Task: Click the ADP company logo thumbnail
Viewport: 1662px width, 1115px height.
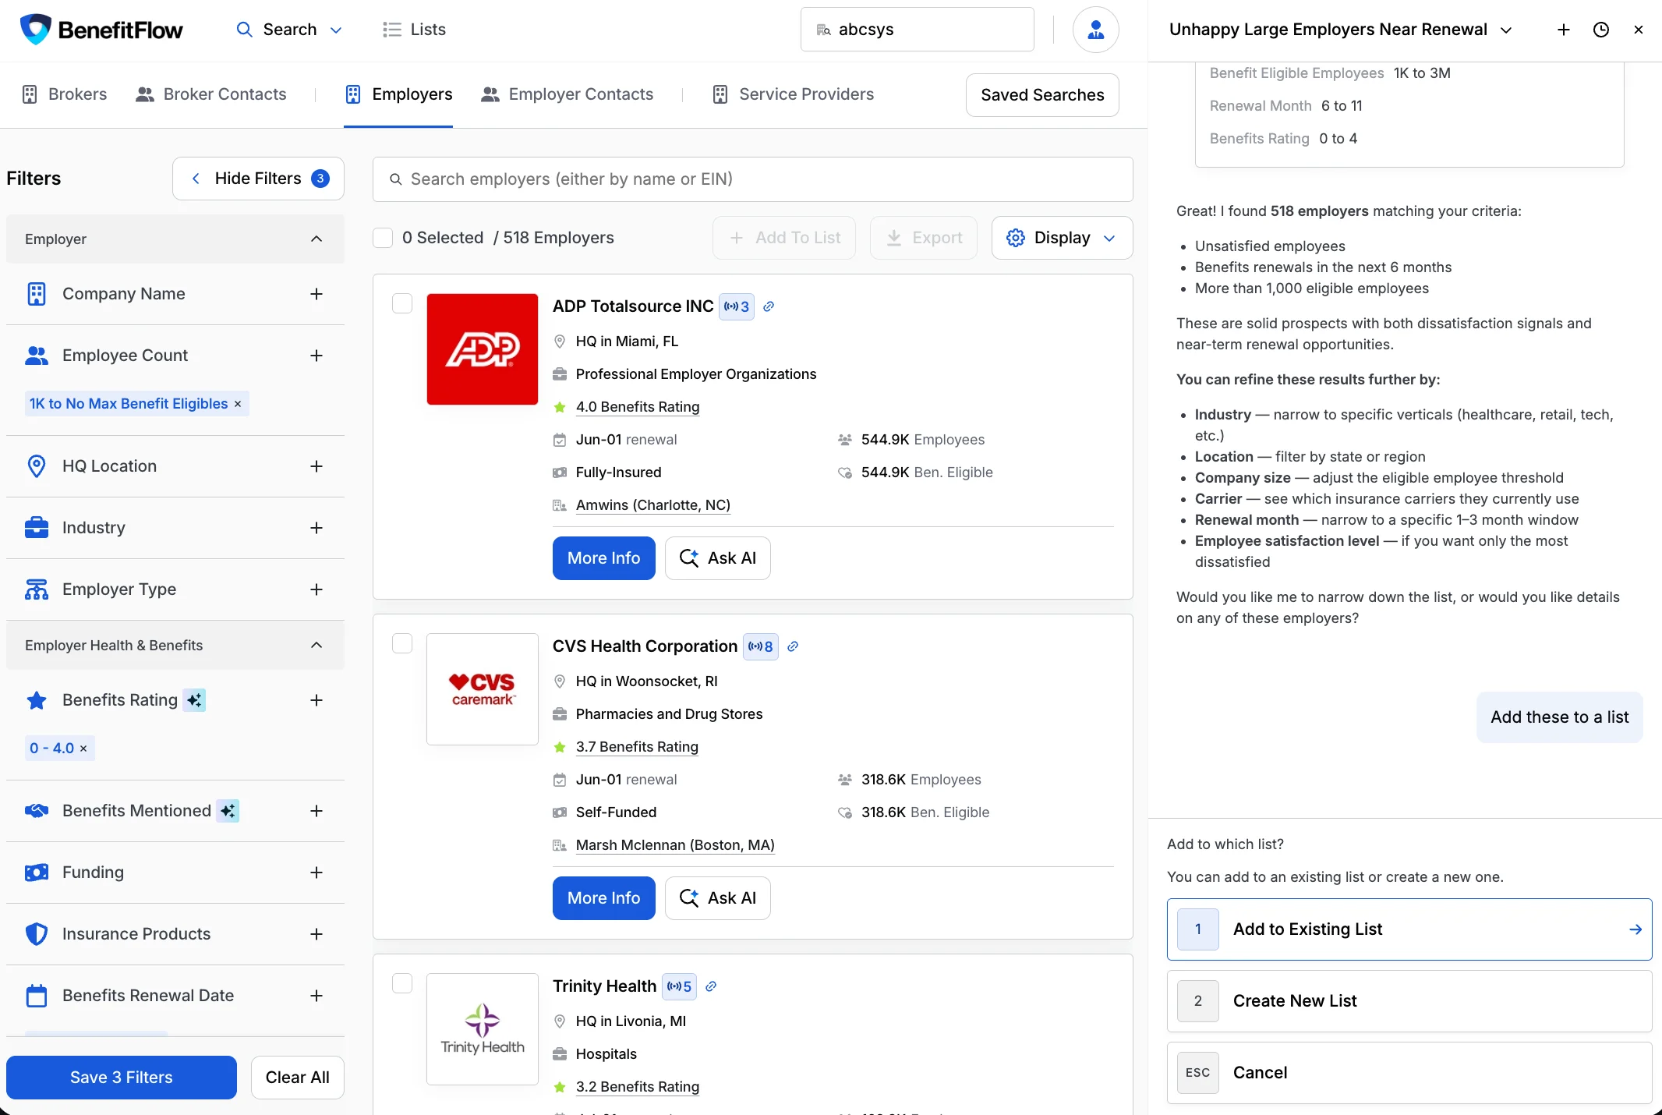Action: coord(483,349)
